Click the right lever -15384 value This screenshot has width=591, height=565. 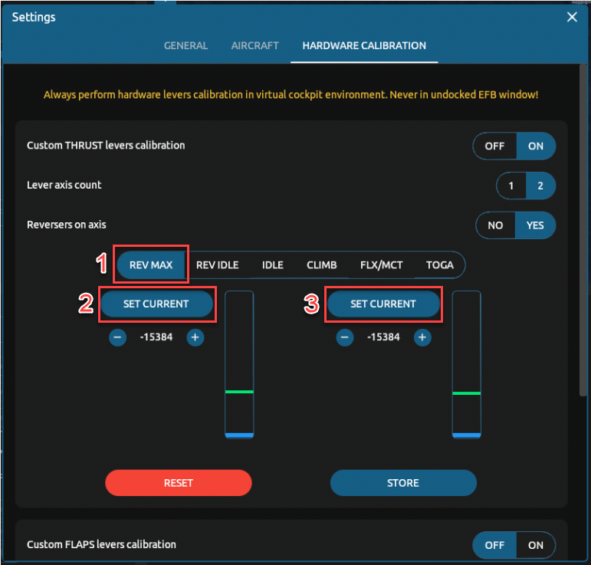pos(383,337)
